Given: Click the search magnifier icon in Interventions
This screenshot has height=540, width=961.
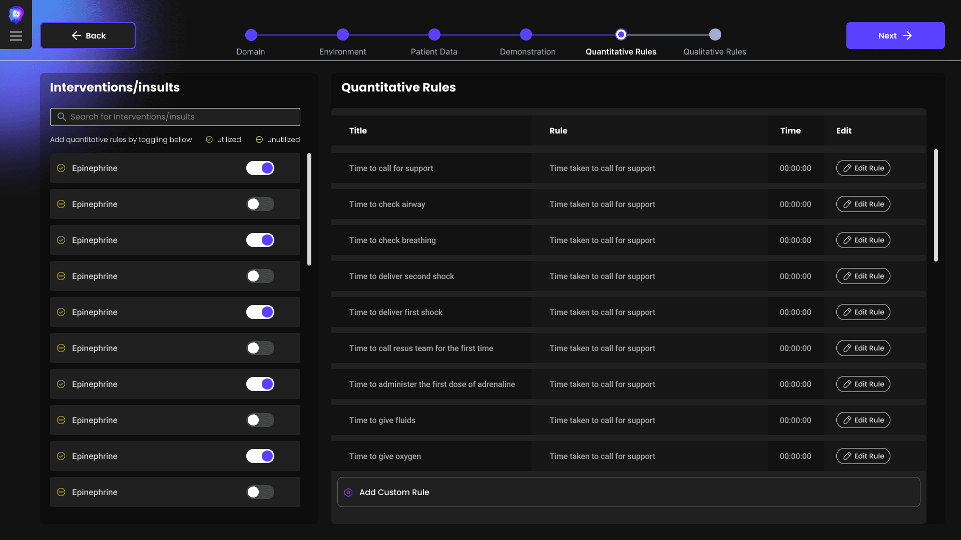Looking at the screenshot, I should coord(62,117).
